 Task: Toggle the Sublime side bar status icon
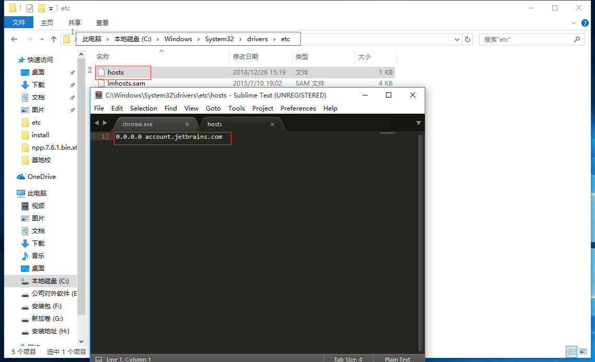pos(99,359)
